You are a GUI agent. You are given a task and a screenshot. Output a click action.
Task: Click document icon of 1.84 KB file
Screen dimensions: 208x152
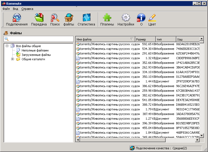[78, 133]
